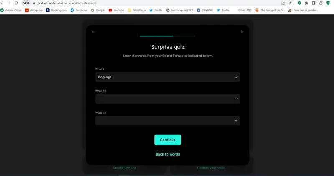The width and height of the screenshot is (334, 176).
Task: Open the browser extensions puzzle icon
Action: click(x=306, y=3)
